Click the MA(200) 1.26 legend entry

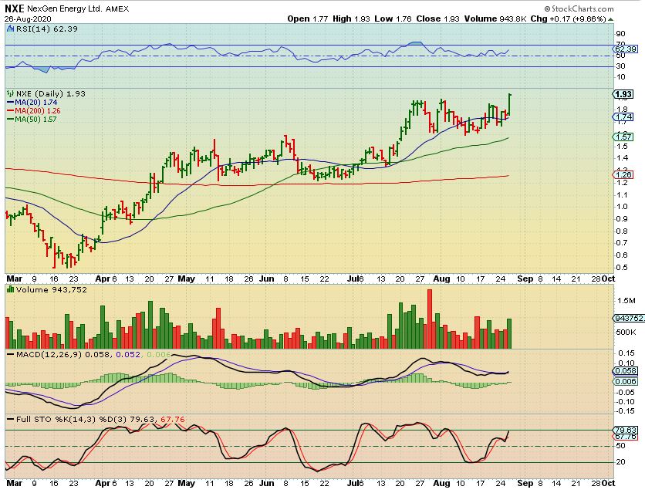(34, 111)
